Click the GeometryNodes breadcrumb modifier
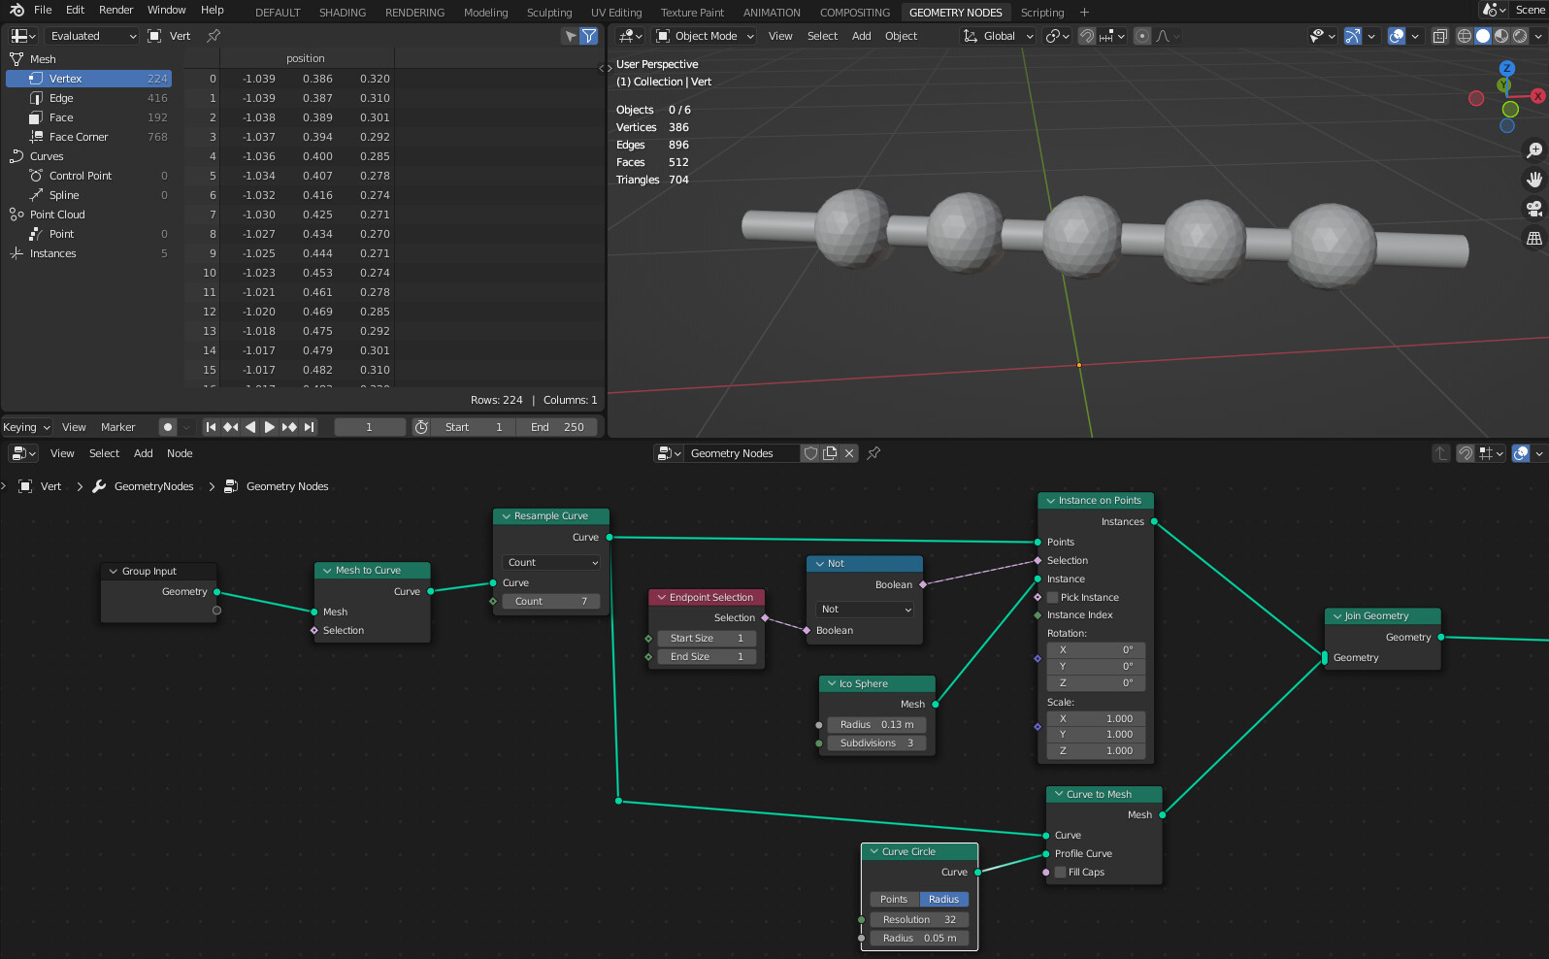The height and width of the screenshot is (959, 1549). 153,486
